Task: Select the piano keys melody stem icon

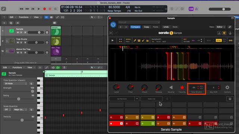Action: click(139, 41)
